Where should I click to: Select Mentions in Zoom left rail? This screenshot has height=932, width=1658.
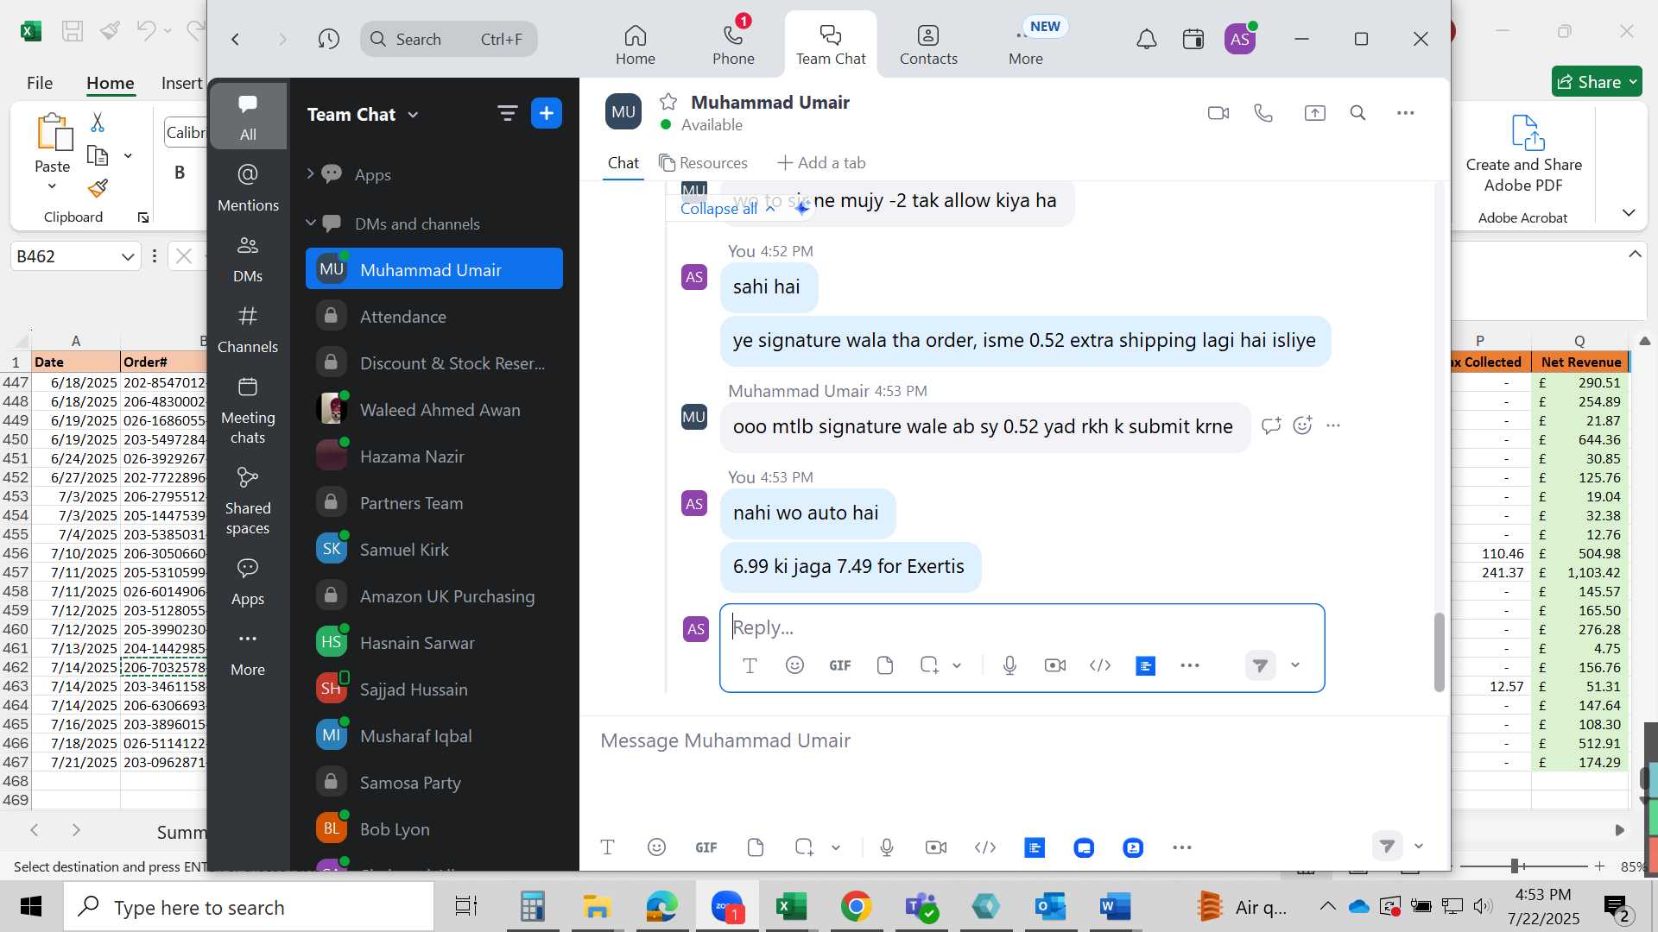click(248, 188)
